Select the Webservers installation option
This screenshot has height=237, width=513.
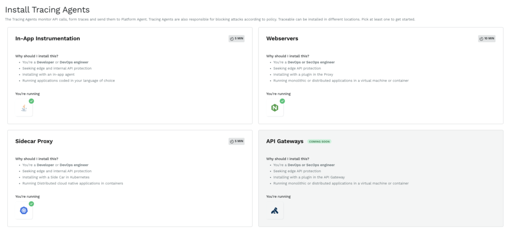click(x=381, y=76)
